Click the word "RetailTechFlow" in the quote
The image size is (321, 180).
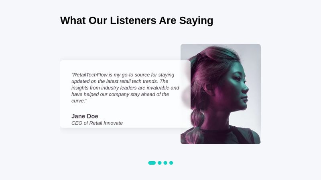90,75
